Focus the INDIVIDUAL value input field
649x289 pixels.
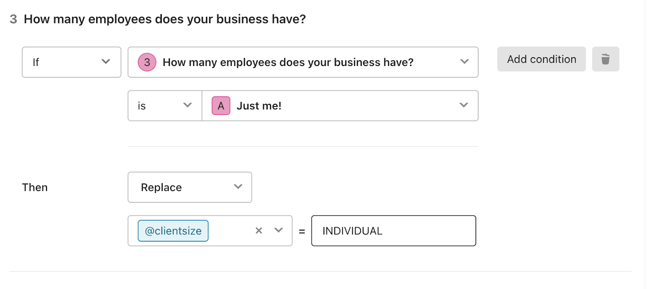click(393, 231)
